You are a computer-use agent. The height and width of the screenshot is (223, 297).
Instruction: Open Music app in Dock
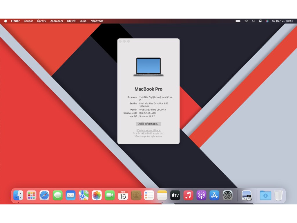(188, 195)
